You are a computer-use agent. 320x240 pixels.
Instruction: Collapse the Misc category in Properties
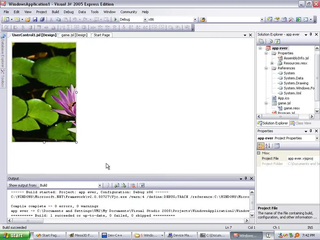pyautogui.click(x=258, y=153)
